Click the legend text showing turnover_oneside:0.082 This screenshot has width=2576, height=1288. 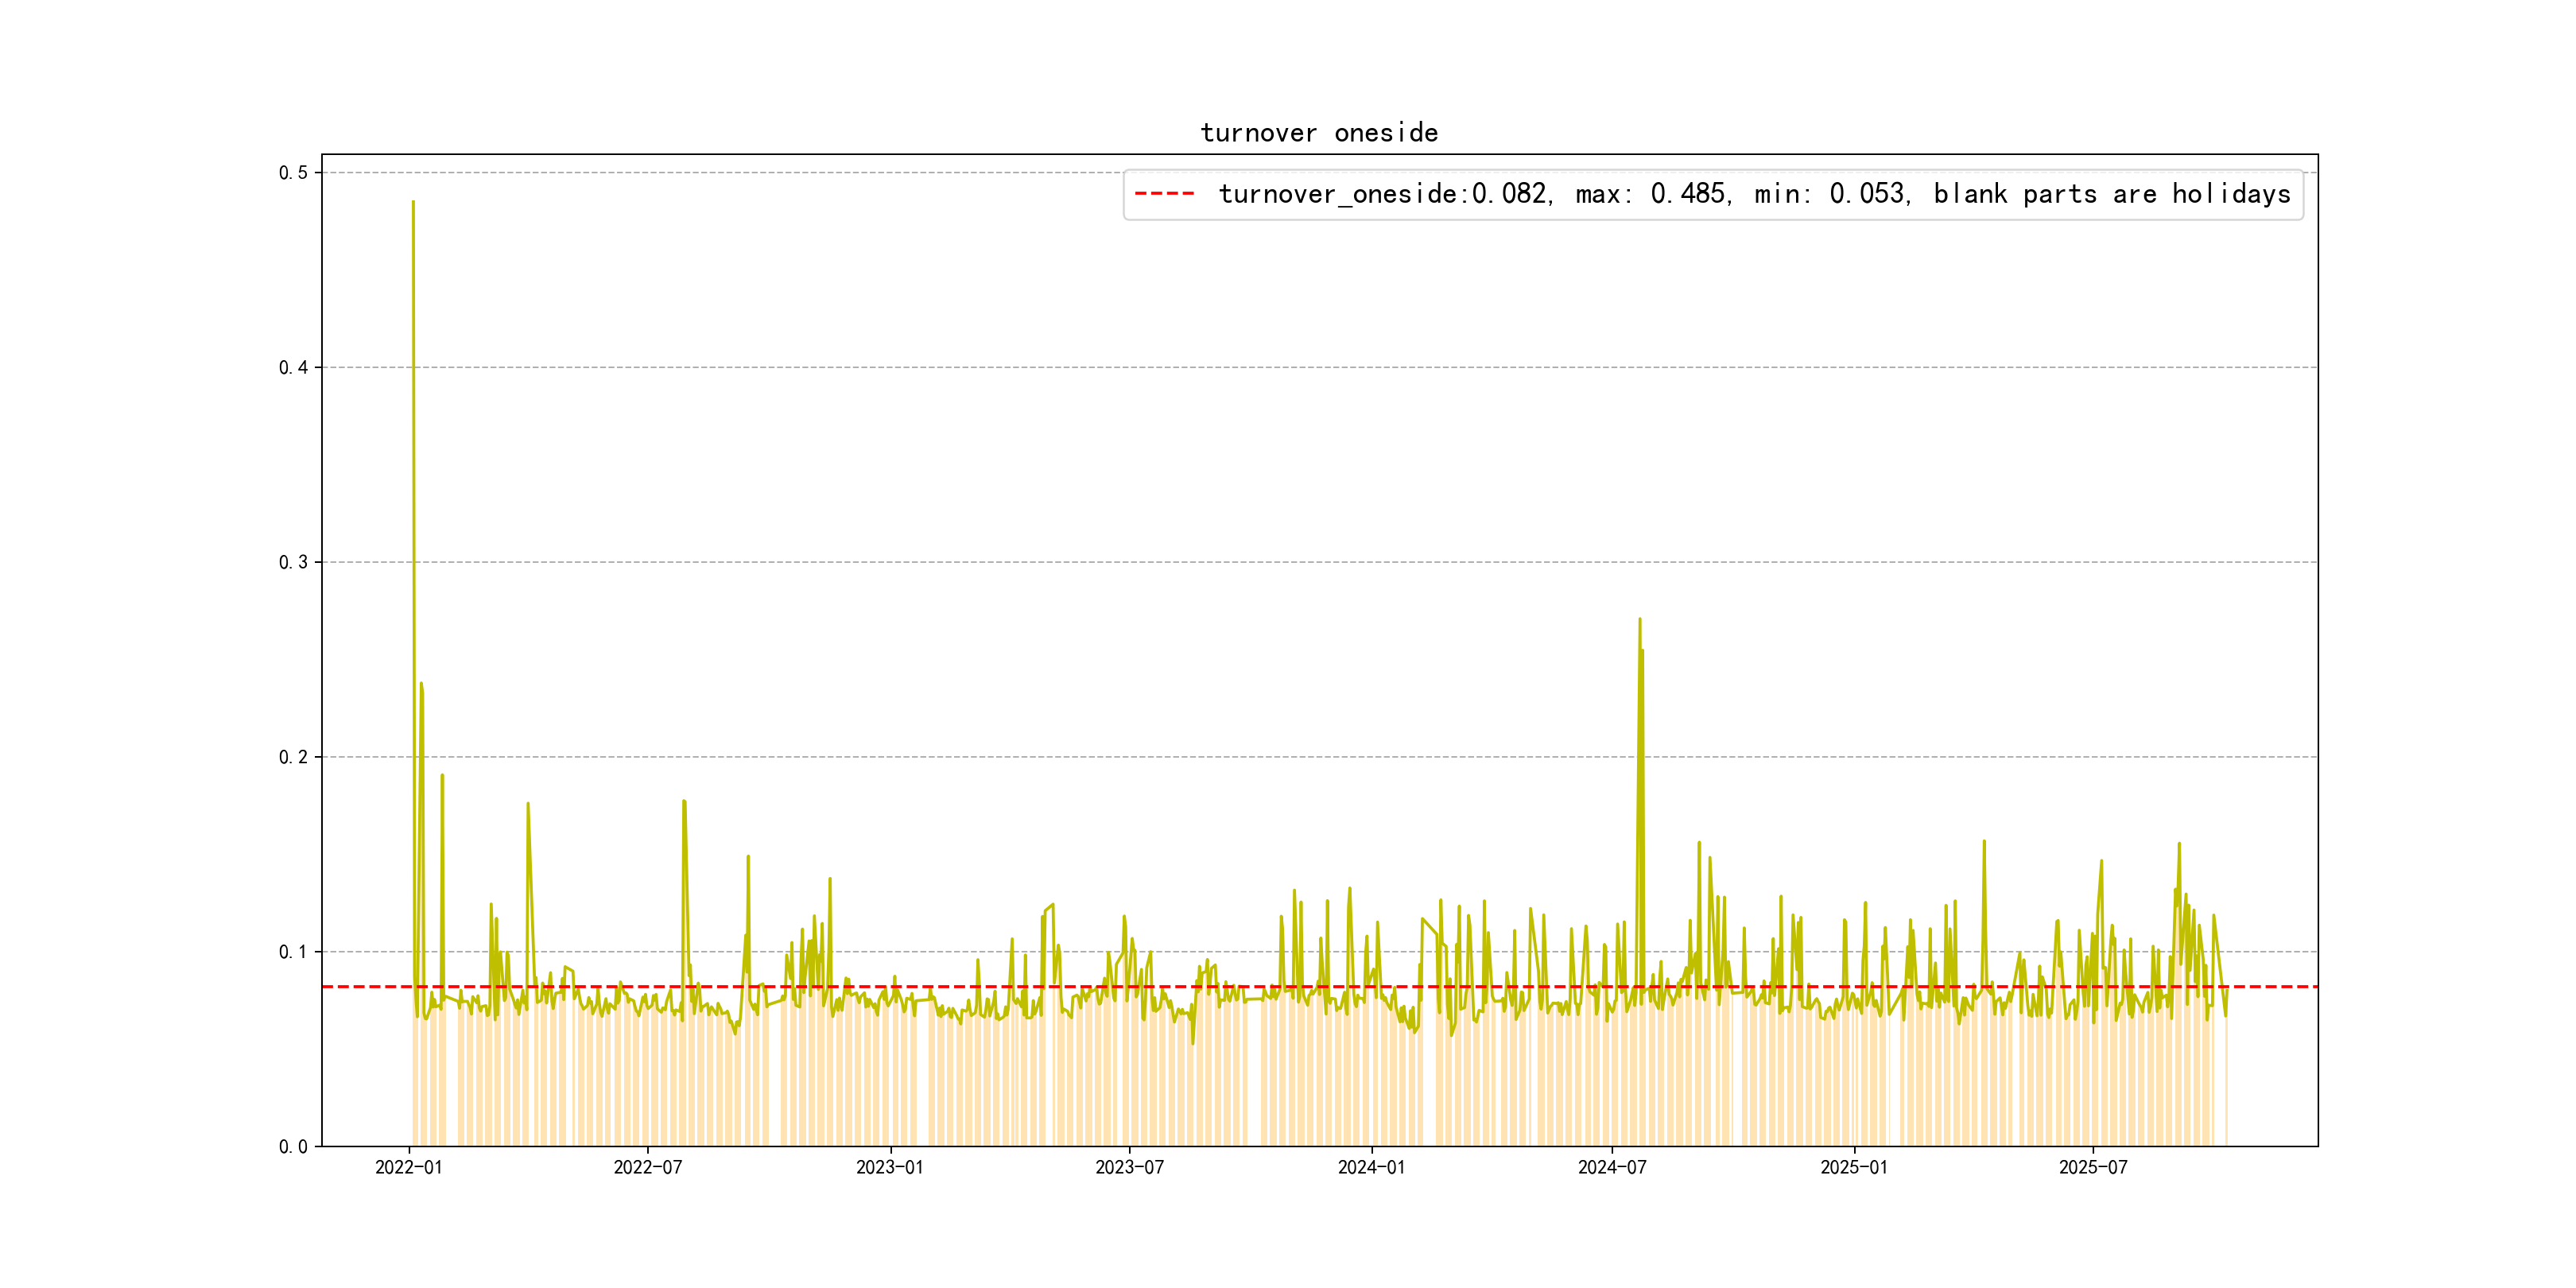[1384, 194]
